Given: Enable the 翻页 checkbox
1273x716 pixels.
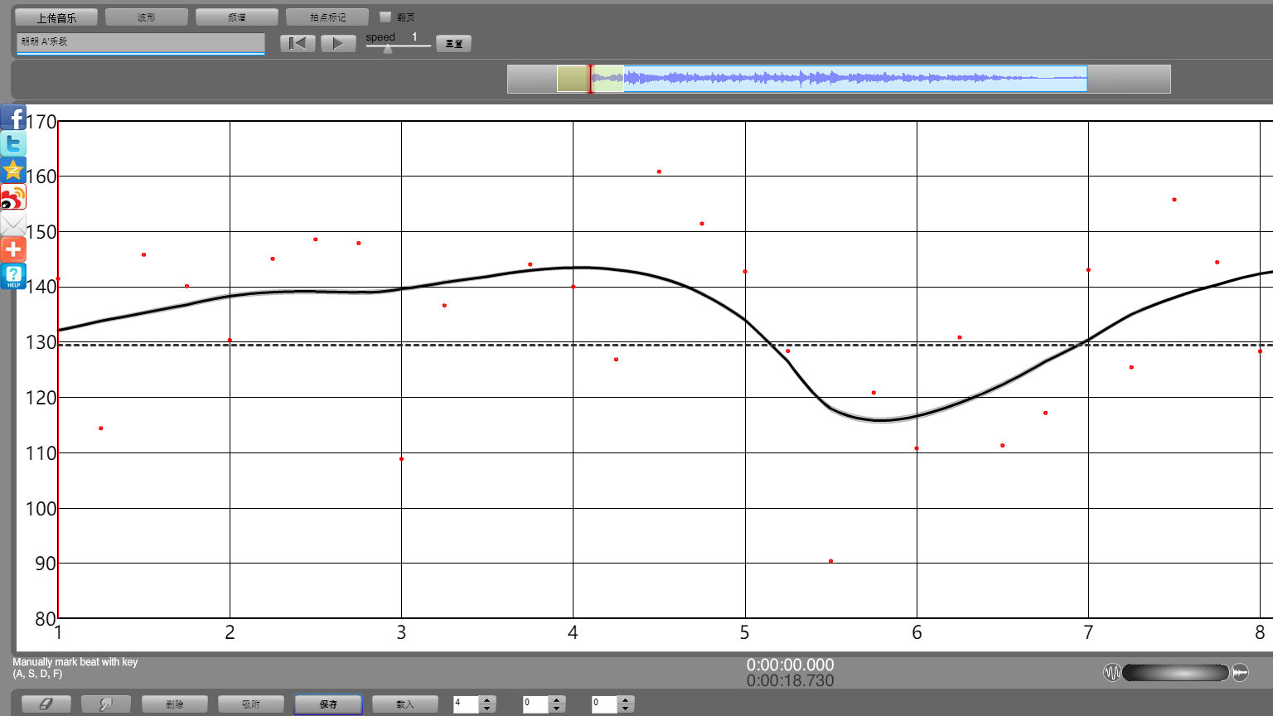Looking at the screenshot, I should coord(385,17).
